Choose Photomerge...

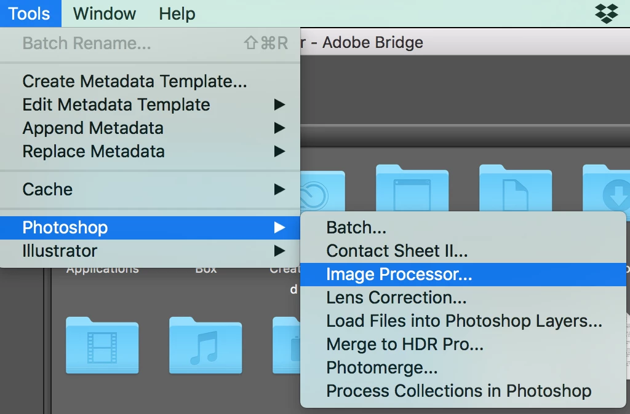click(x=463, y=367)
